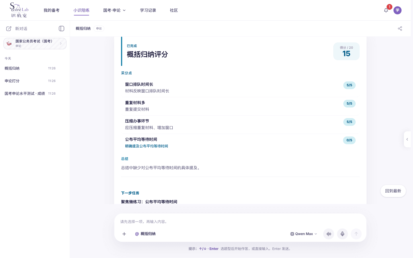This screenshot has height=258, width=413.
Task: Toggle the sidebar panel icon
Action: point(61,29)
